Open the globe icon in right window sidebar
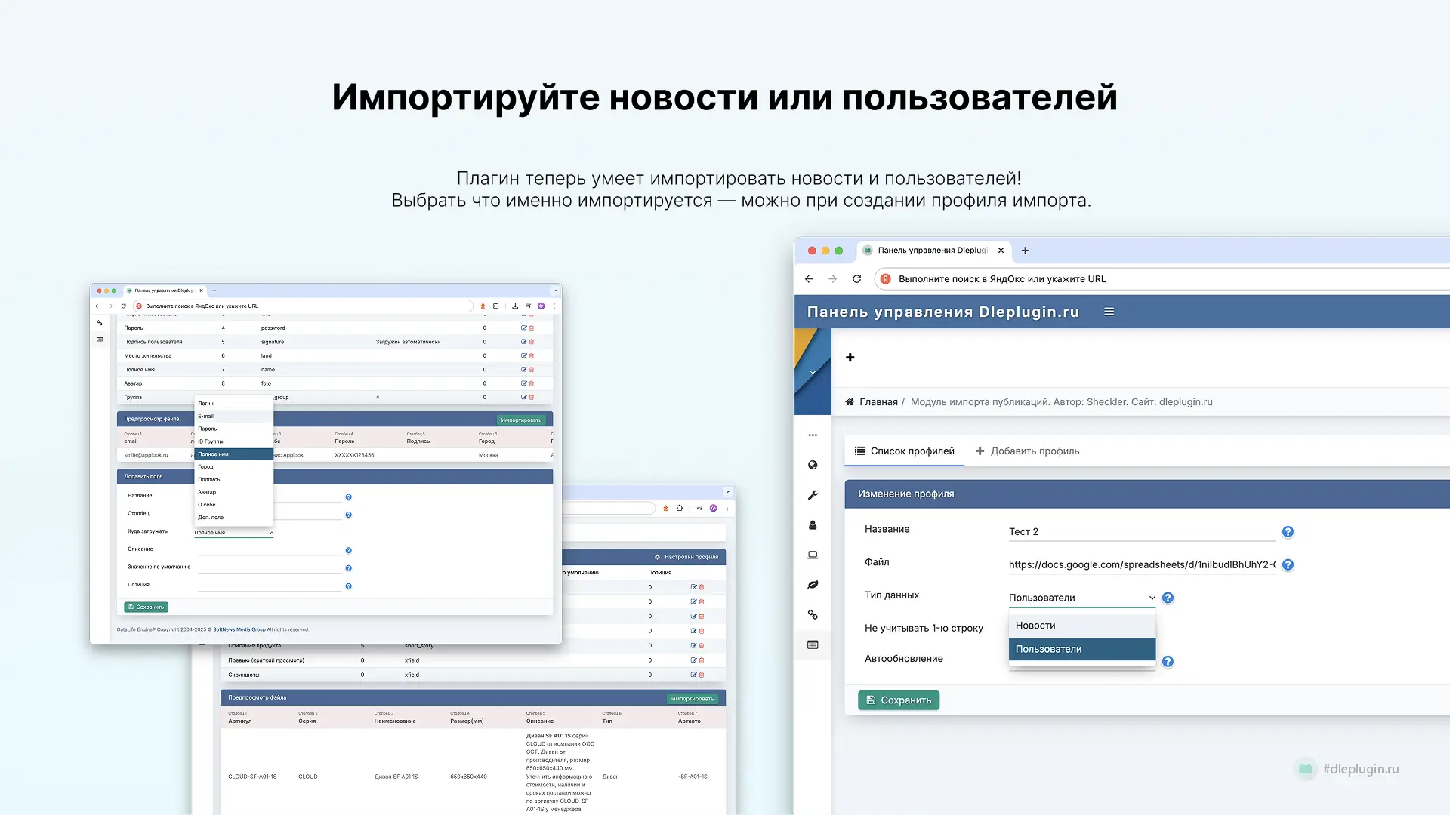The image size is (1450, 815). 813,465
